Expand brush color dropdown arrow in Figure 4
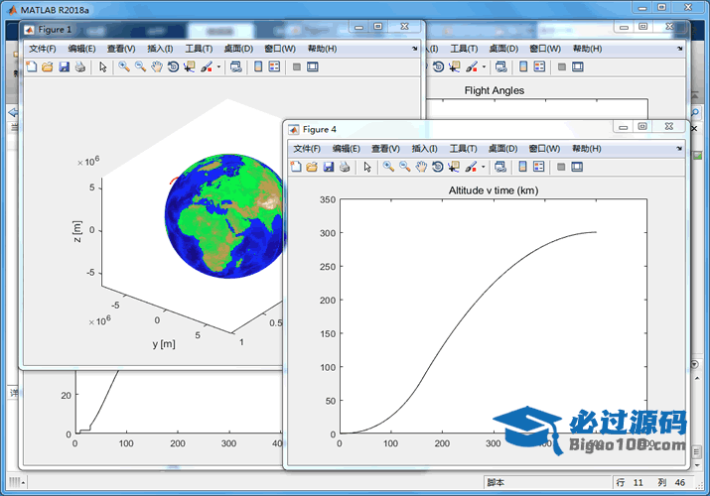The height and width of the screenshot is (496, 710). click(484, 168)
